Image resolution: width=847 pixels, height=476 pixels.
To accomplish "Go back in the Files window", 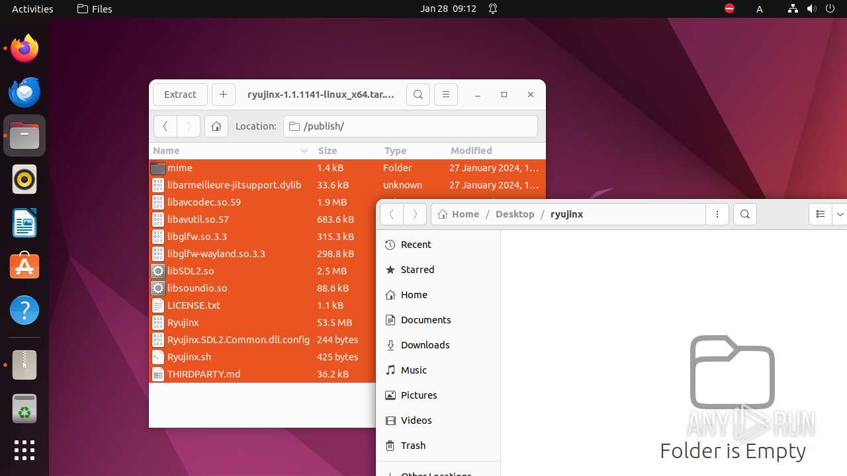I will pyautogui.click(x=392, y=214).
